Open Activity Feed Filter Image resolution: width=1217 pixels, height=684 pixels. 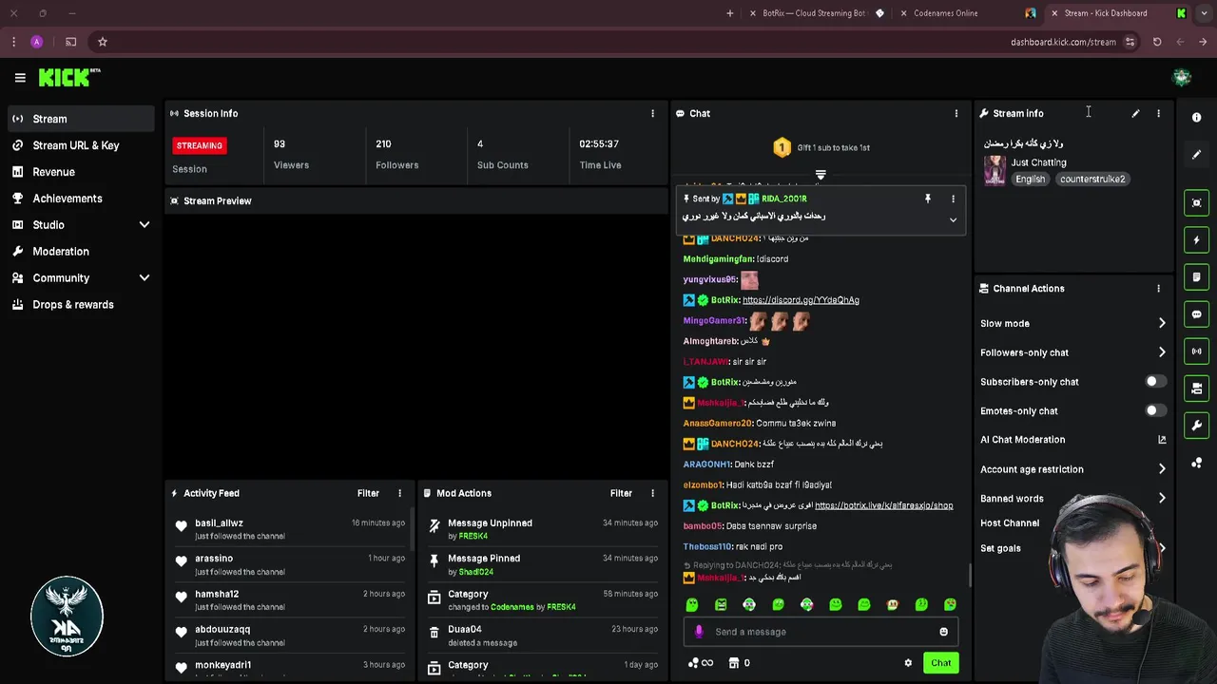368,493
